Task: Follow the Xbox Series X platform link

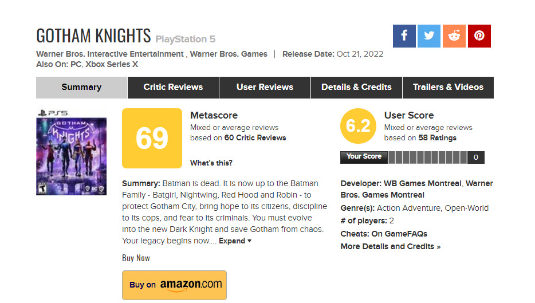Action: tap(112, 64)
